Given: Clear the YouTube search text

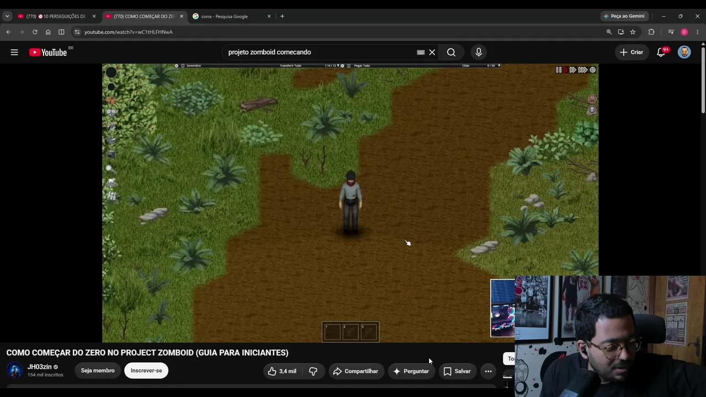Looking at the screenshot, I should 432,52.
